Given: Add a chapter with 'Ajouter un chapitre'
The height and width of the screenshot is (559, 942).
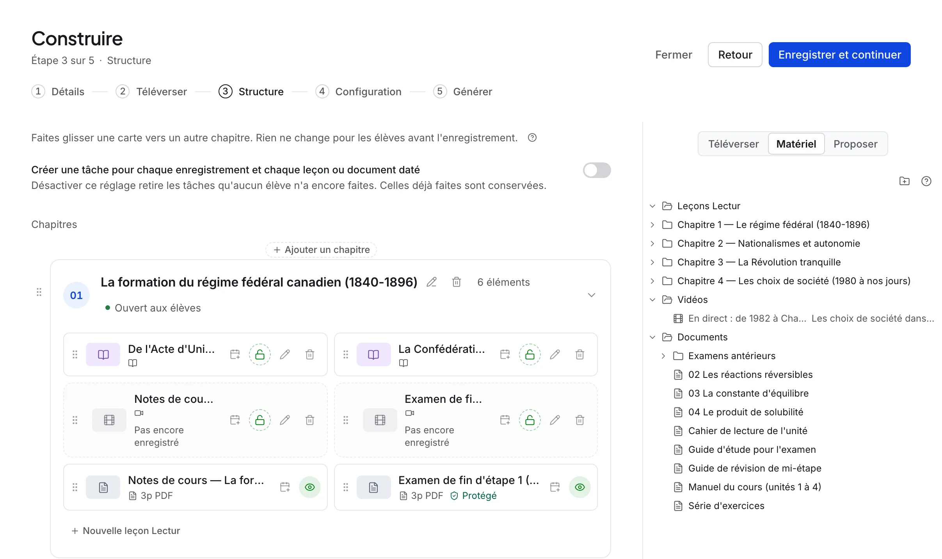Looking at the screenshot, I should [x=322, y=250].
